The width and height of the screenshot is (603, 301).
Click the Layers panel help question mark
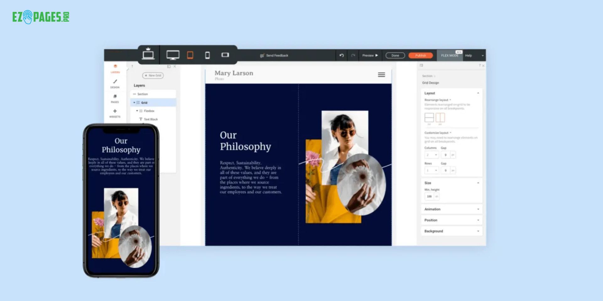[x=132, y=66]
